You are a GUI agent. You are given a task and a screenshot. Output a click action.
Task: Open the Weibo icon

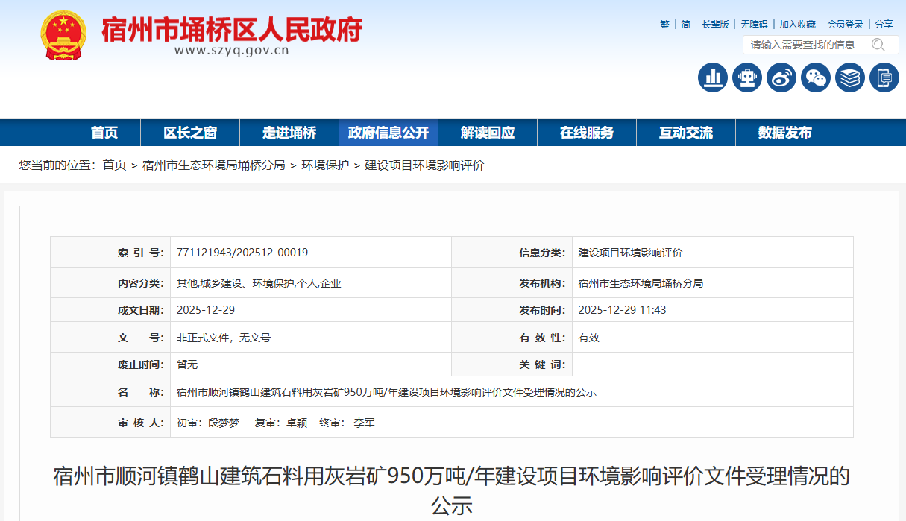pyautogui.click(x=781, y=78)
